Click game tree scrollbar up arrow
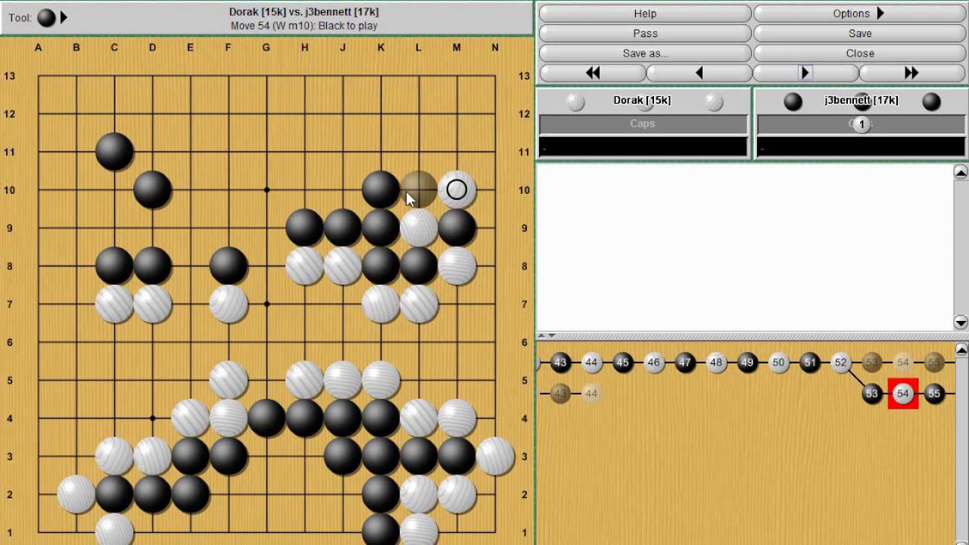Screen dimensions: 969x545 click(x=961, y=350)
